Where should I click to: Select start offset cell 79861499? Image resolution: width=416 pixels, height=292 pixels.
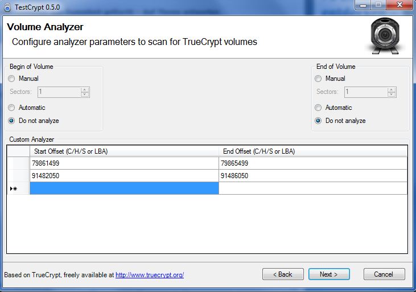124,163
